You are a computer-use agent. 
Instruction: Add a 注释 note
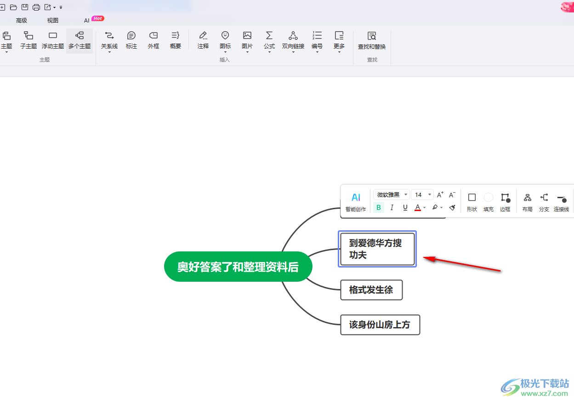click(203, 40)
